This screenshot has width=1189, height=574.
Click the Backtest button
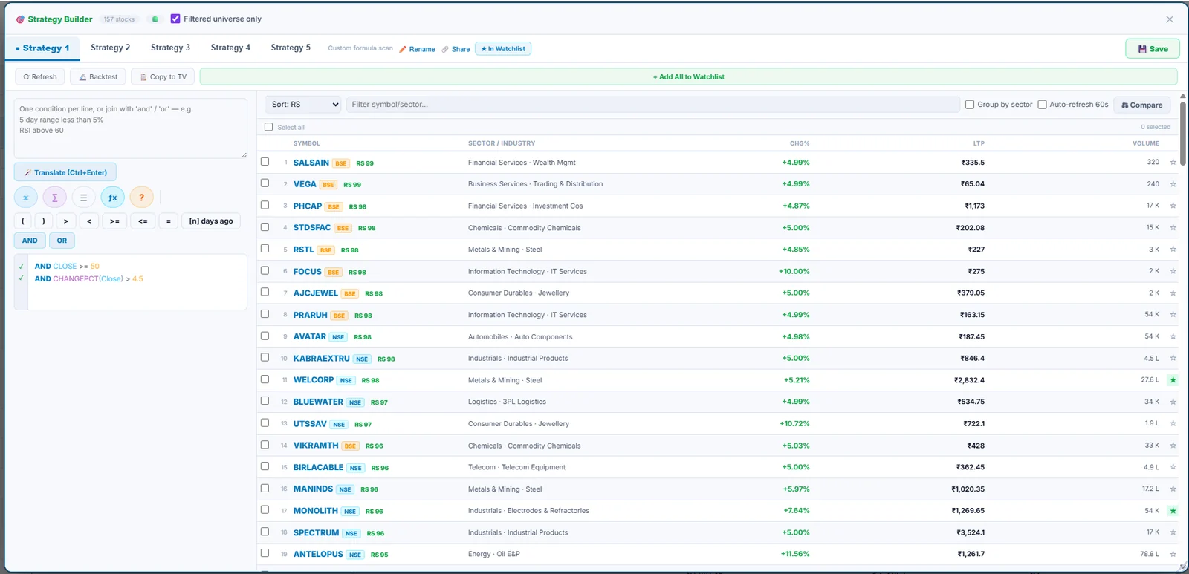pos(98,76)
